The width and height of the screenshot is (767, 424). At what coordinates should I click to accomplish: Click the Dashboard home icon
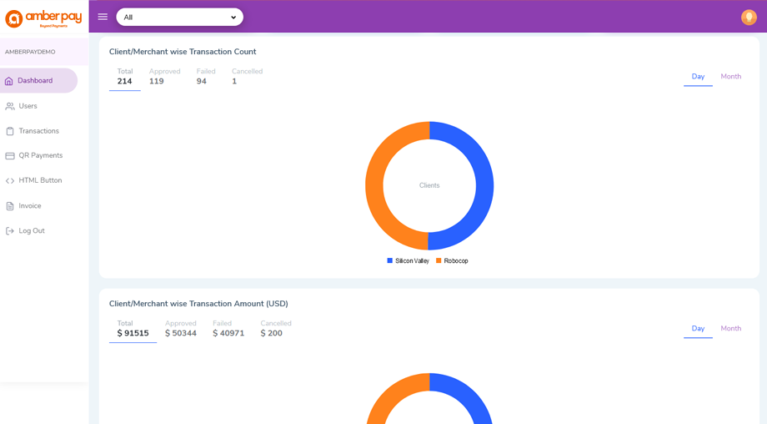[x=9, y=81]
